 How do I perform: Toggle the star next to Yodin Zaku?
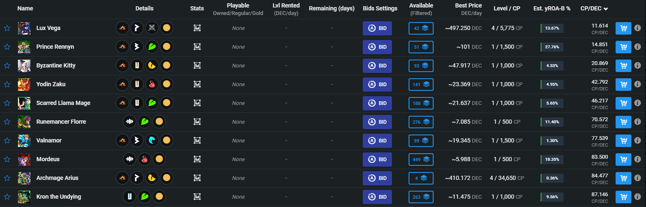[7, 85]
